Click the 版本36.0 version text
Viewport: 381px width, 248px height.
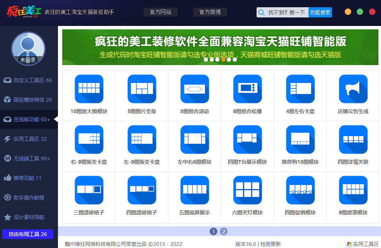pos(245,244)
